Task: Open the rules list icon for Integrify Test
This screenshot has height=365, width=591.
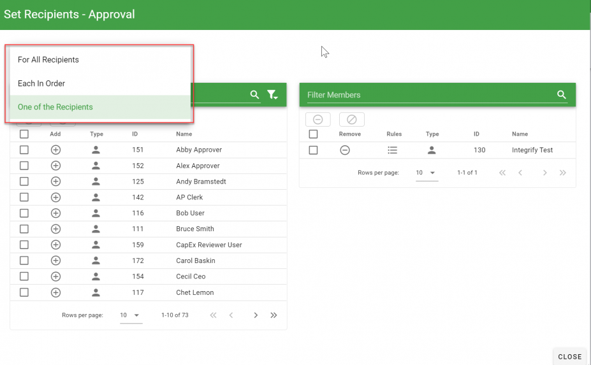Action: 392,150
